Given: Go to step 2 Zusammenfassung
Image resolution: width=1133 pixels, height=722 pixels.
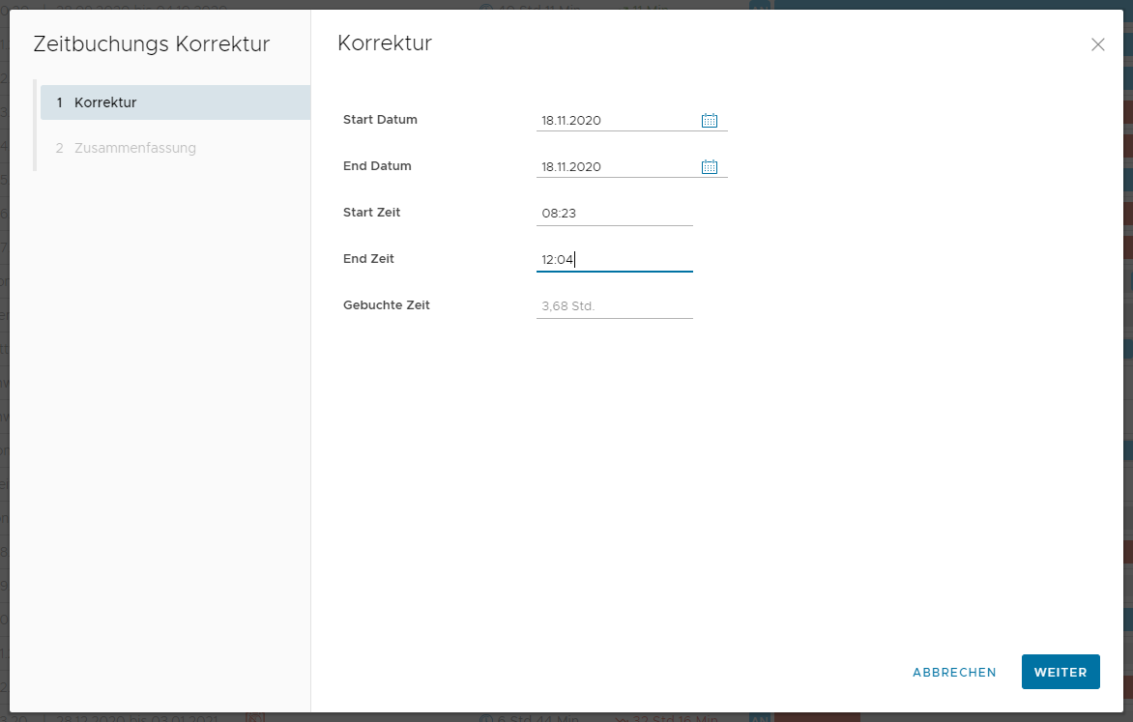Looking at the screenshot, I should coord(135,148).
